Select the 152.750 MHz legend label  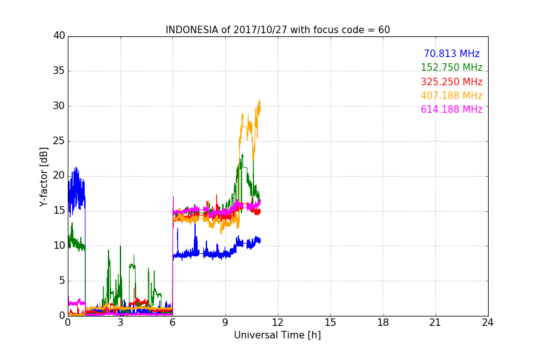(452, 67)
